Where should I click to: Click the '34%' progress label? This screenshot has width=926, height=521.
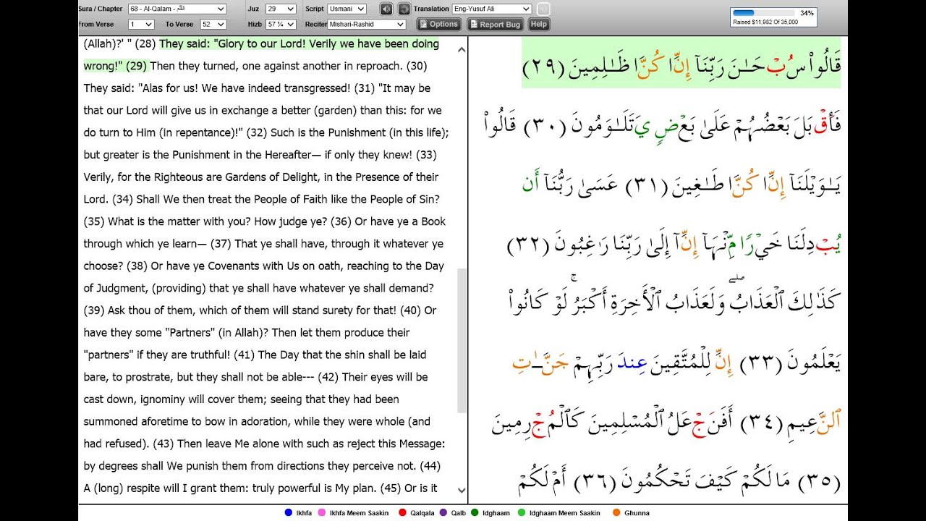pyautogui.click(x=807, y=13)
